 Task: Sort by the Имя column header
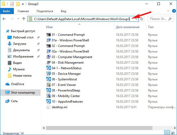(x=49, y=27)
